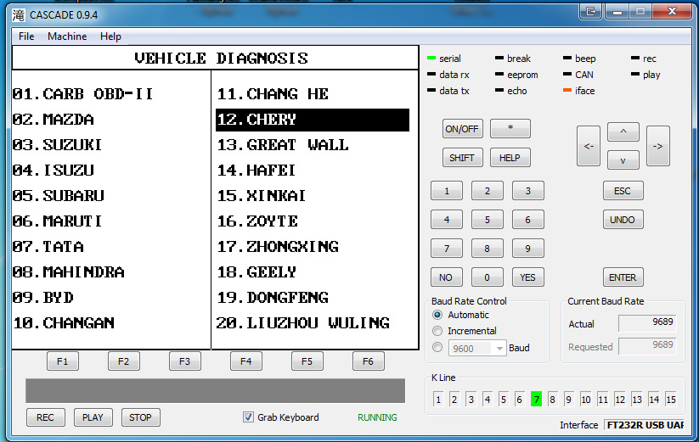The width and height of the screenshot is (699, 442).
Task: Click keypad number 1
Action: [x=447, y=191]
